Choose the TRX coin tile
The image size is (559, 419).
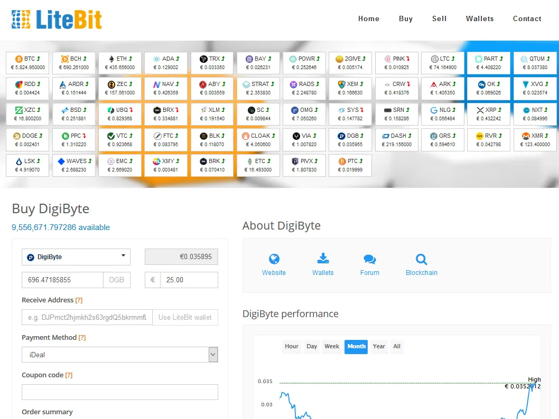tap(212, 63)
